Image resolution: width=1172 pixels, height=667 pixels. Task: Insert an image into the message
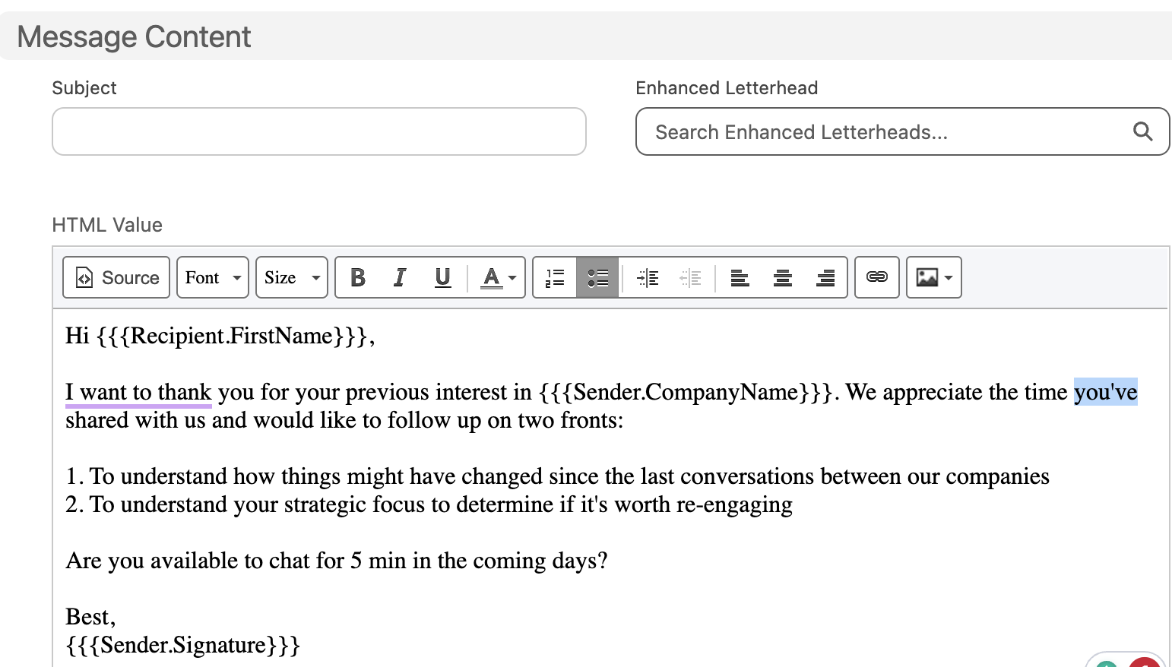[x=928, y=277]
